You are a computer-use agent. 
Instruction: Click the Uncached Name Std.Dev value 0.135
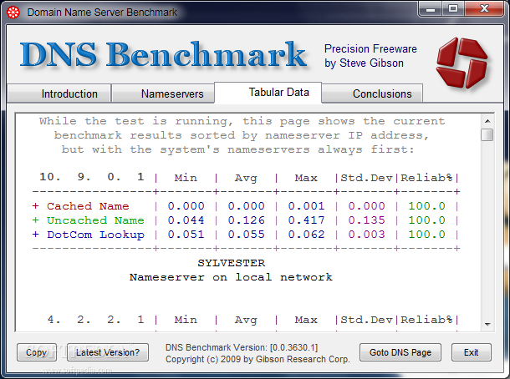(366, 220)
